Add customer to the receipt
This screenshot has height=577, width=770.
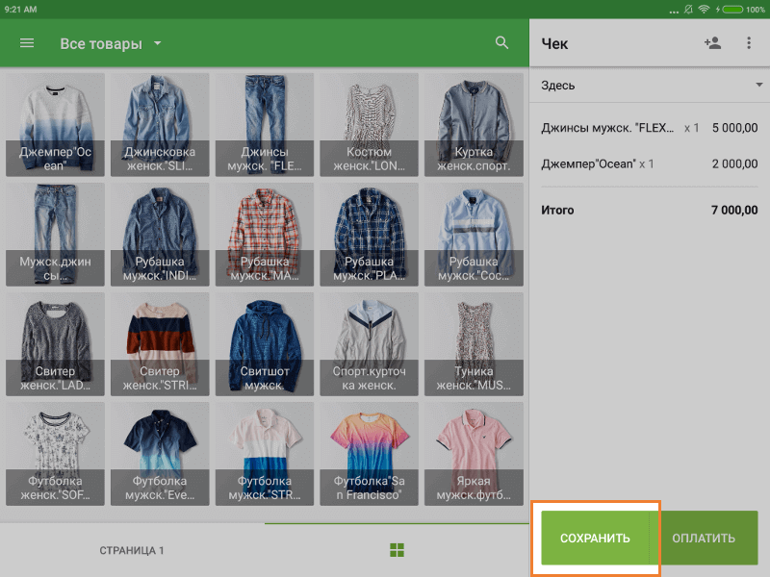[x=712, y=43]
